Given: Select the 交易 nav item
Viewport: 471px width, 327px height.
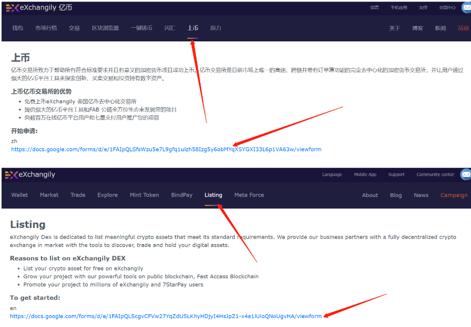Looking at the screenshot, I should (74, 28).
